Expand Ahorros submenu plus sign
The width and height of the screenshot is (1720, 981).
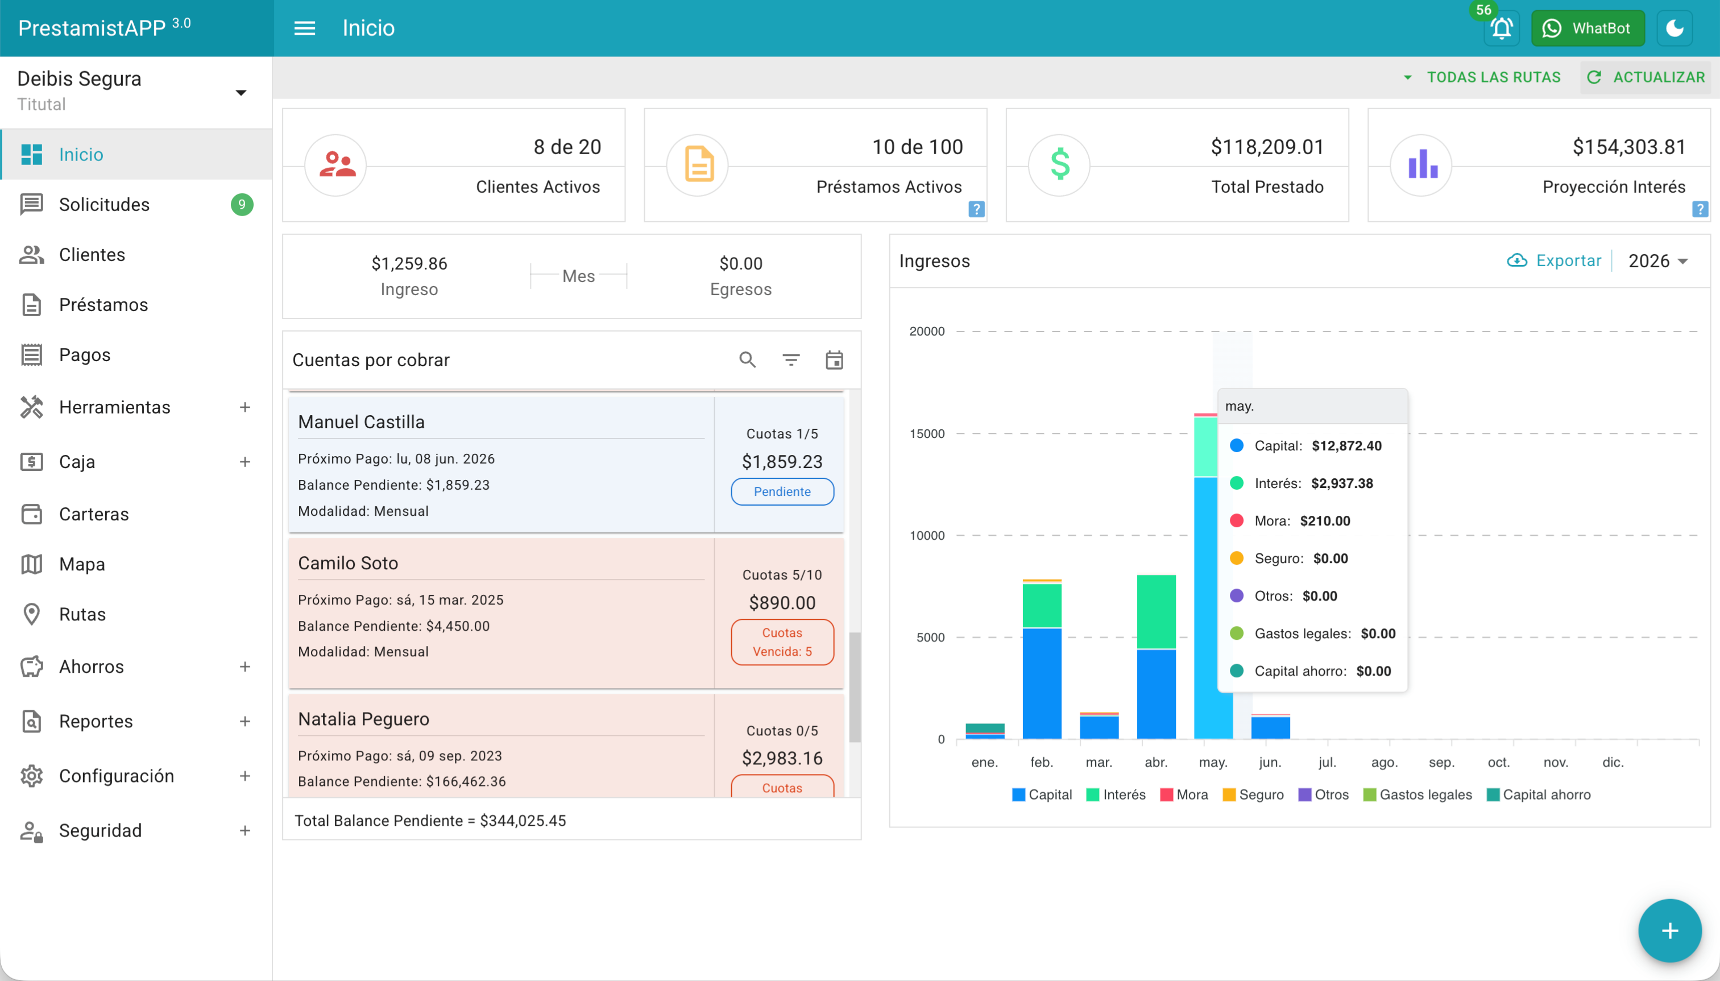[x=244, y=667]
